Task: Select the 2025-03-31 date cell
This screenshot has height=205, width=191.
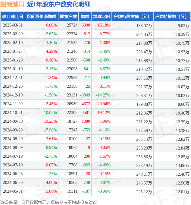Action: [x=13, y=25]
